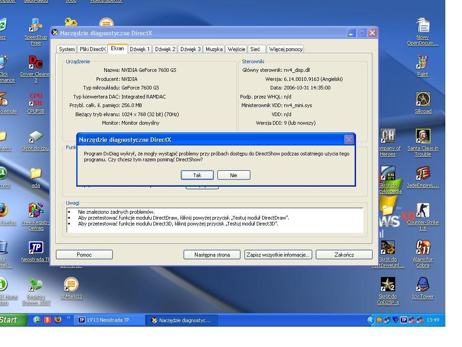Screen dimensions: 462x347
Task: Expand hidden system tray icons arrow
Action: coord(371,320)
